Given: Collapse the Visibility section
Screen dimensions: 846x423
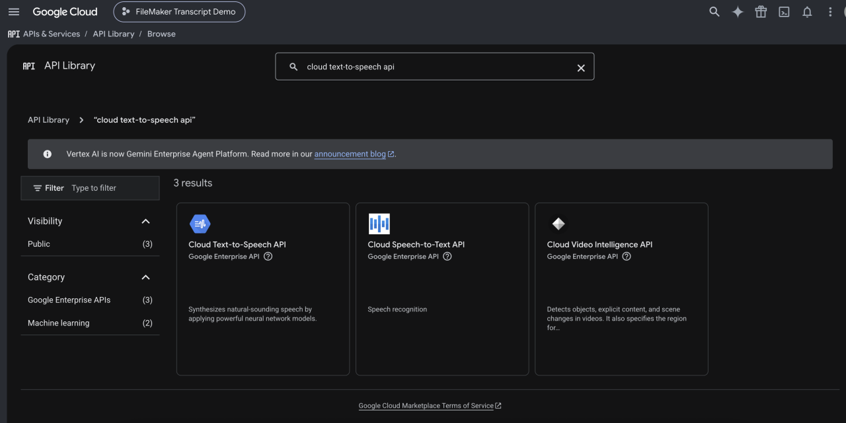Looking at the screenshot, I should point(146,221).
